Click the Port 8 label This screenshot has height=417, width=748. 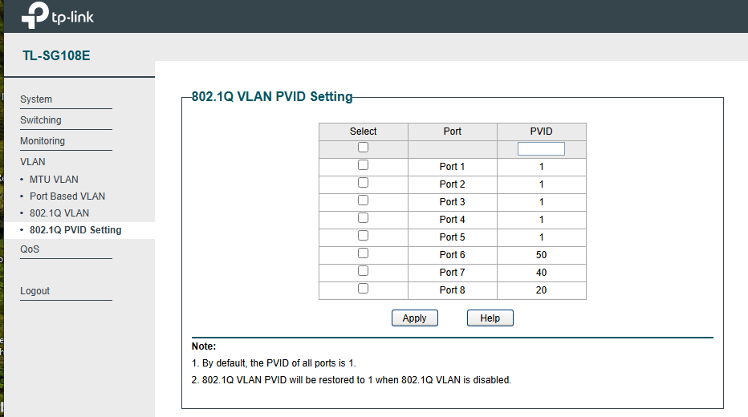(x=452, y=290)
